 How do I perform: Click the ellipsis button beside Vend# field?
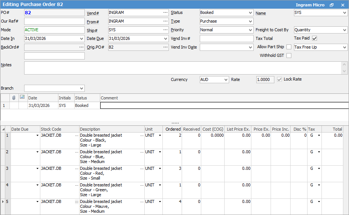click(165, 12)
